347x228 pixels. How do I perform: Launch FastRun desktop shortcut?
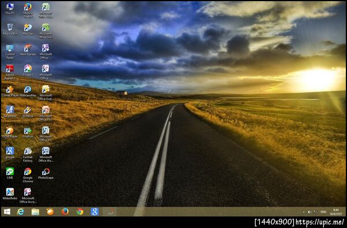pos(28,132)
